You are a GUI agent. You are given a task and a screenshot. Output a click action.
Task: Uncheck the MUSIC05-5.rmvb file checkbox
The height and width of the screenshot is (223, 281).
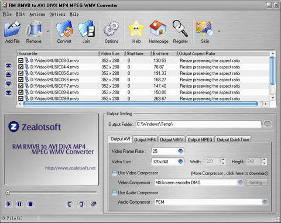point(20,73)
